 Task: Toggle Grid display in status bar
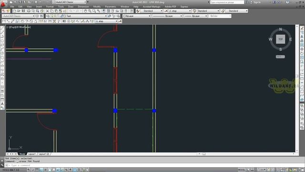point(37,170)
